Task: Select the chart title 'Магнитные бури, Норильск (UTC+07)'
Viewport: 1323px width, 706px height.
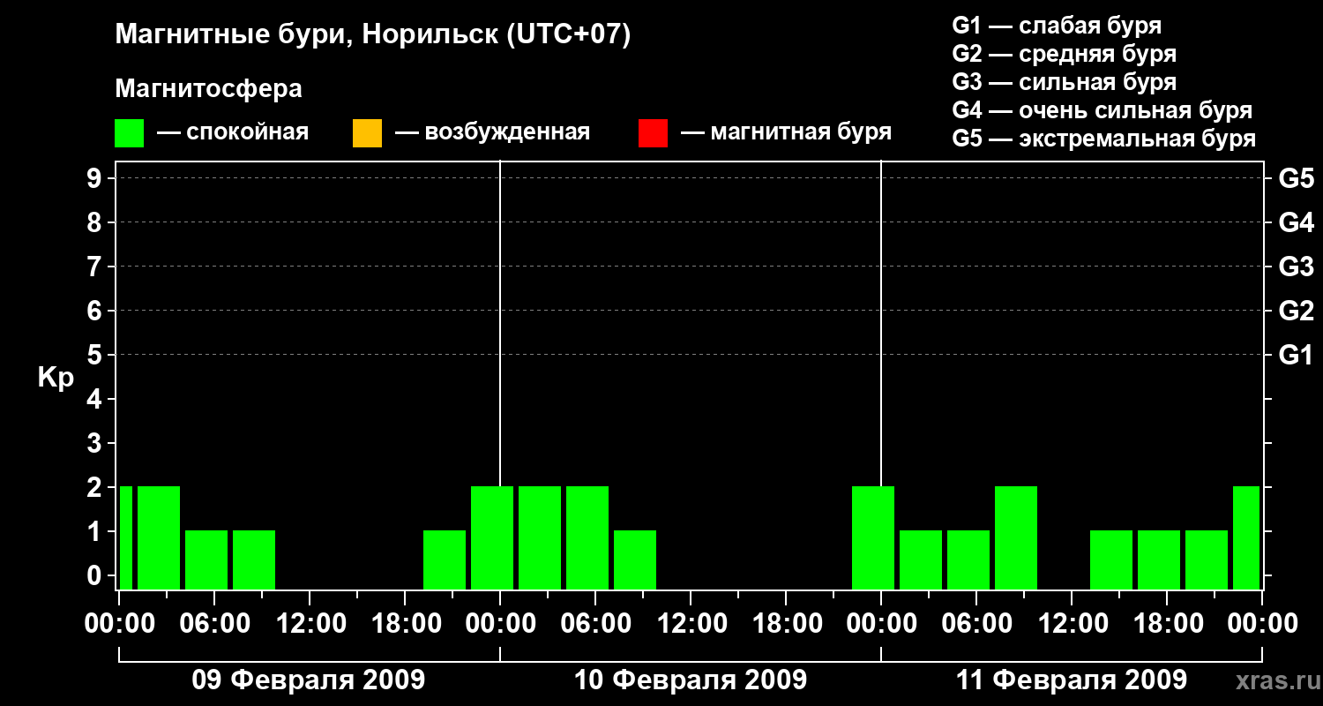Action: (x=373, y=35)
